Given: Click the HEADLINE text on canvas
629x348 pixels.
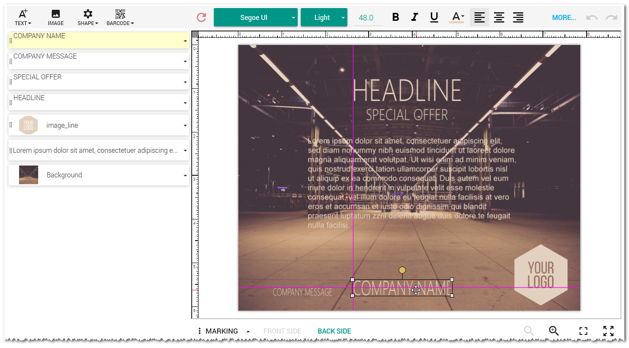Looking at the screenshot, I should [407, 90].
